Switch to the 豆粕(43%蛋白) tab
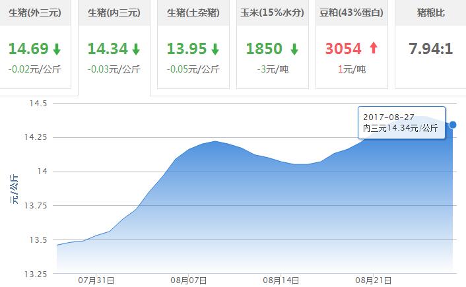This screenshot has width=466, height=287. (x=352, y=13)
